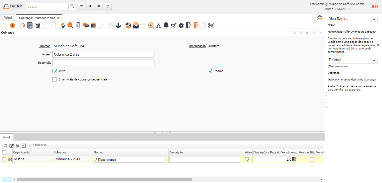
Task: Click the BrERP logo
Action: click(13, 6)
